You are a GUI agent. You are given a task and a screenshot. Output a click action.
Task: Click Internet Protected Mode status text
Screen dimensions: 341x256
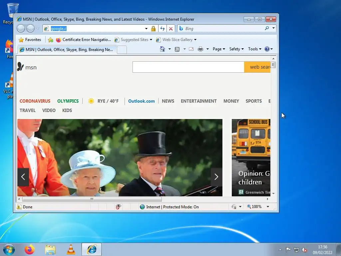point(172,207)
